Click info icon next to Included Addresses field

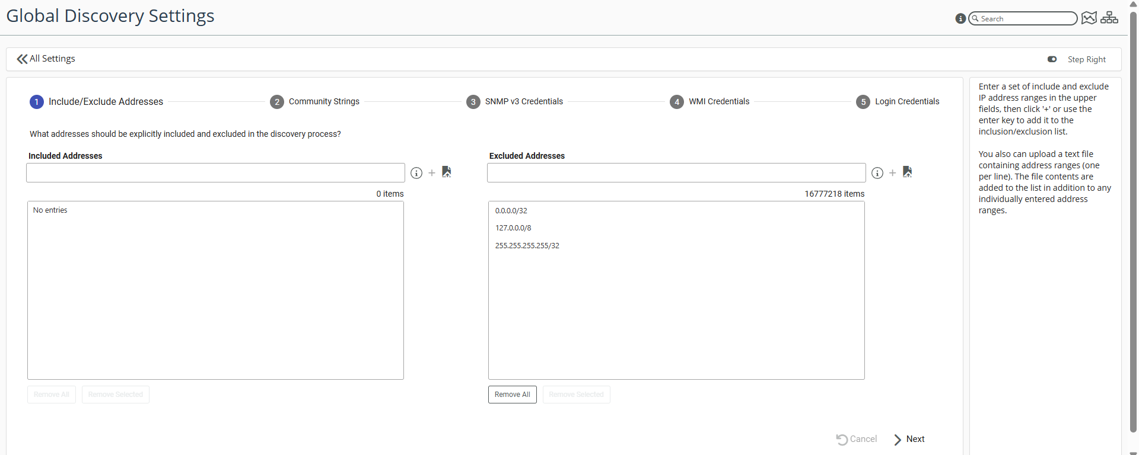416,173
